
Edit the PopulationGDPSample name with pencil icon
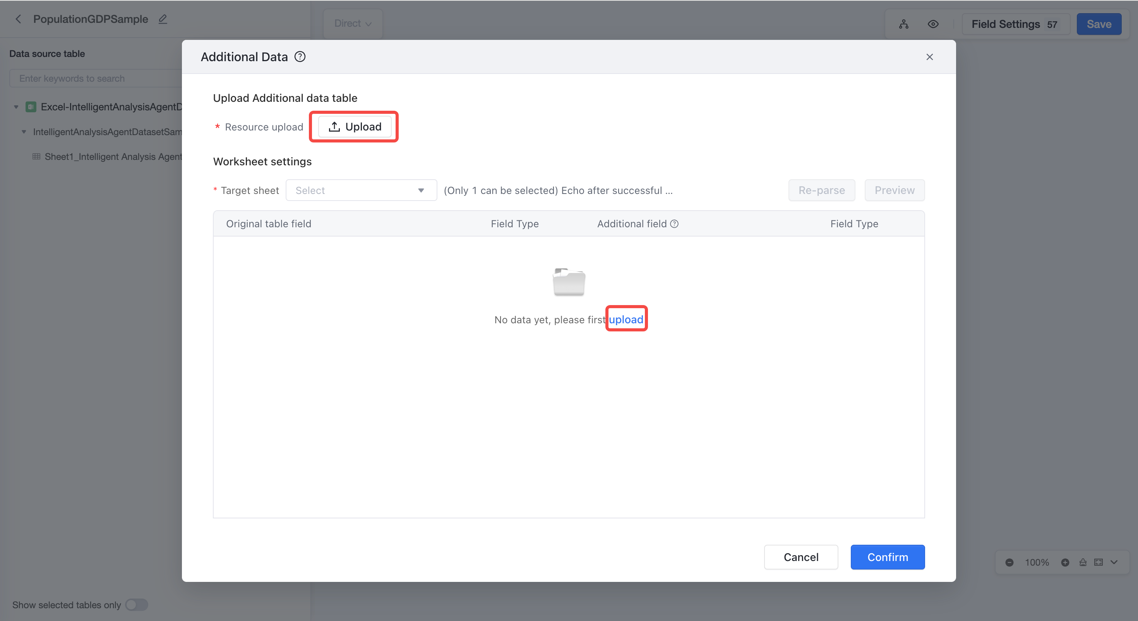pyautogui.click(x=163, y=19)
